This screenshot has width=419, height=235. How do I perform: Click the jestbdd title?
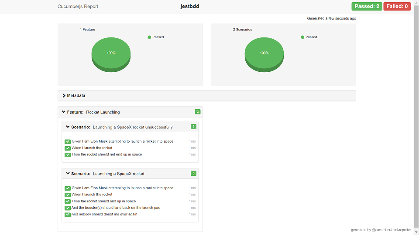(190, 7)
